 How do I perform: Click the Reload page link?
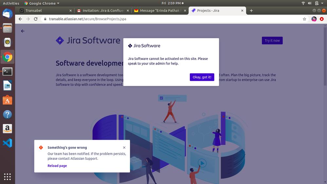point(57,166)
